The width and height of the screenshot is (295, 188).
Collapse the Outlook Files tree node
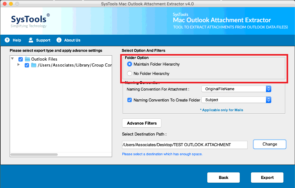(x=12, y=59)
